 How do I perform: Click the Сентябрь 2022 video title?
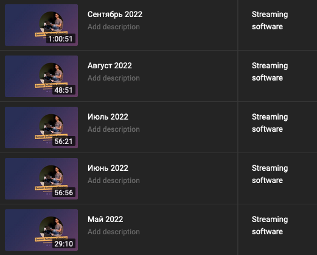pyautogui.click(x=115, y=15)
